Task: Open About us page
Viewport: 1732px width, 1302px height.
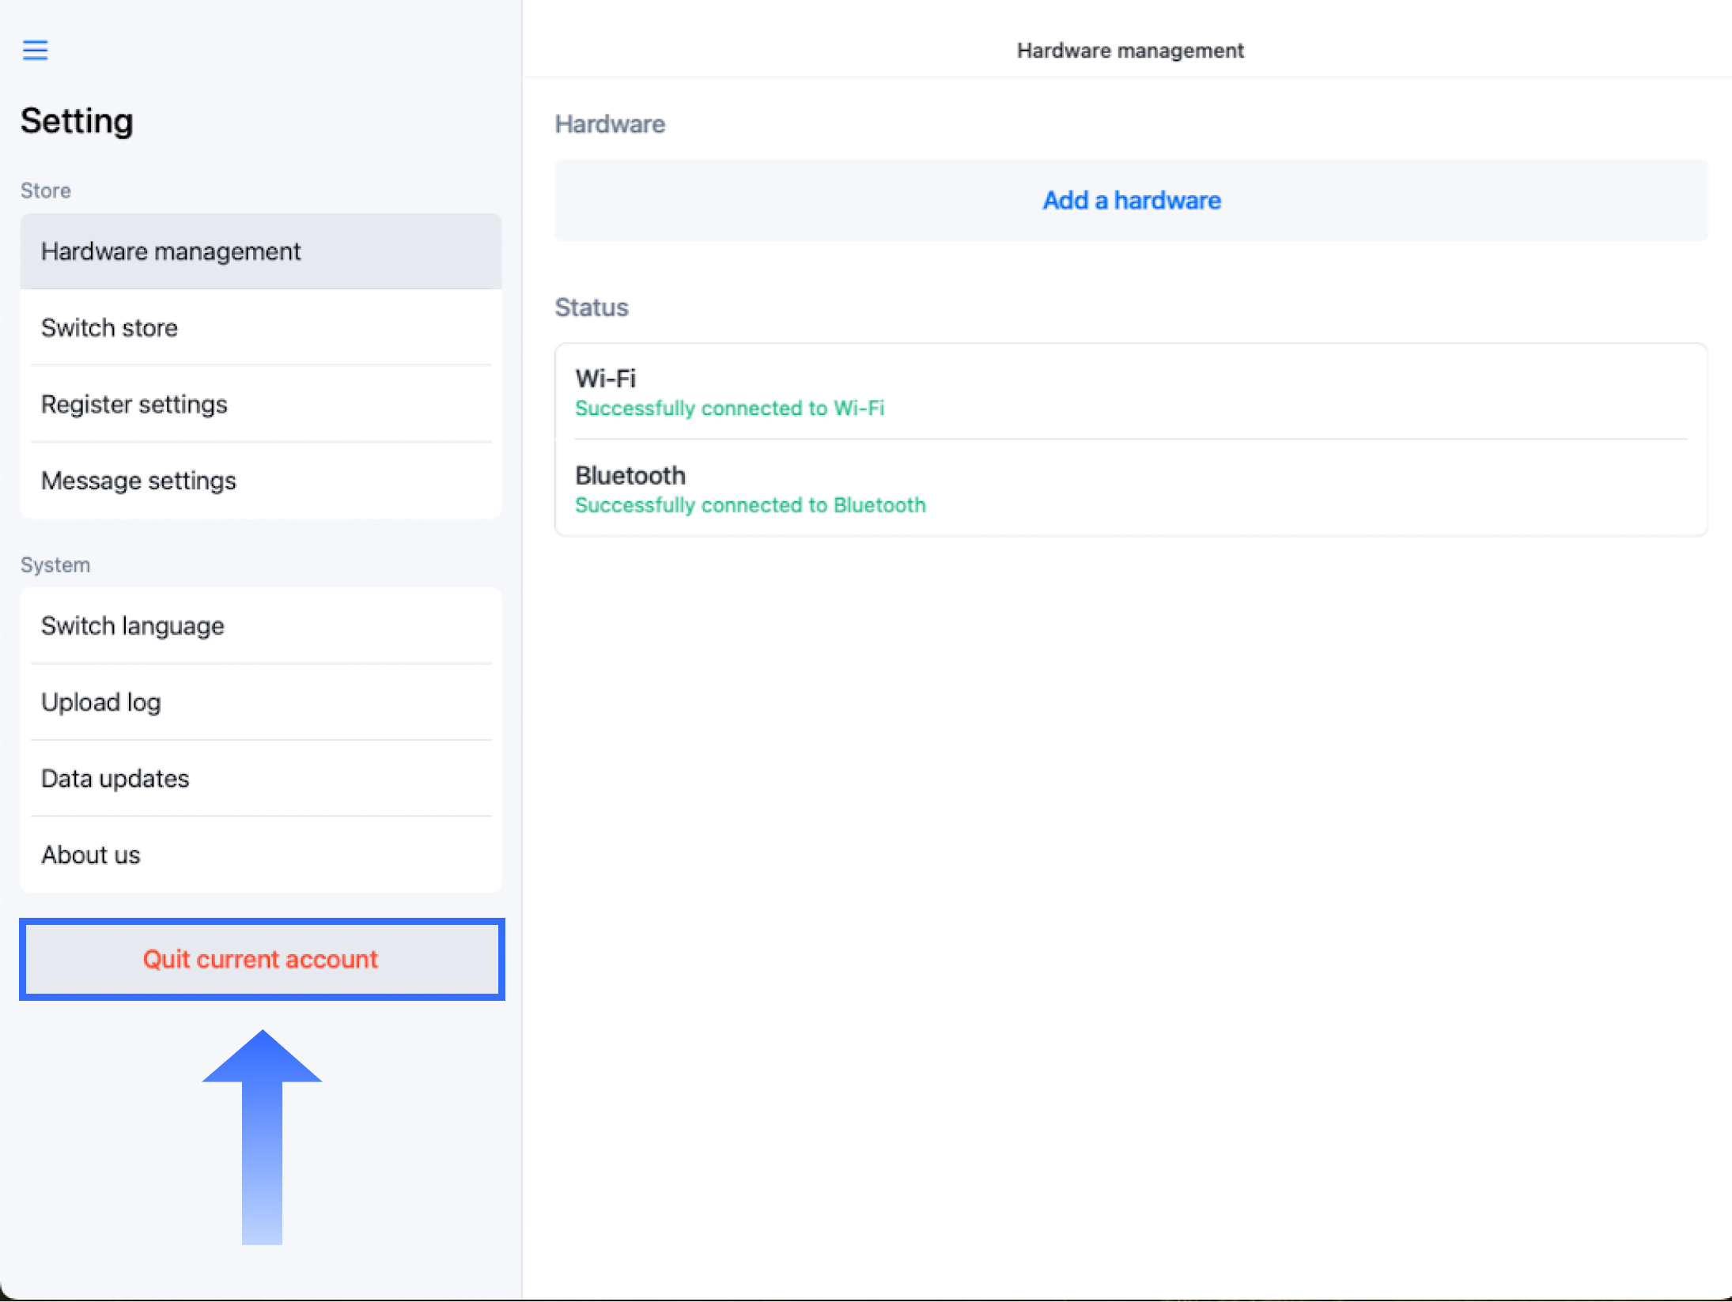Action: coord(260,855)
